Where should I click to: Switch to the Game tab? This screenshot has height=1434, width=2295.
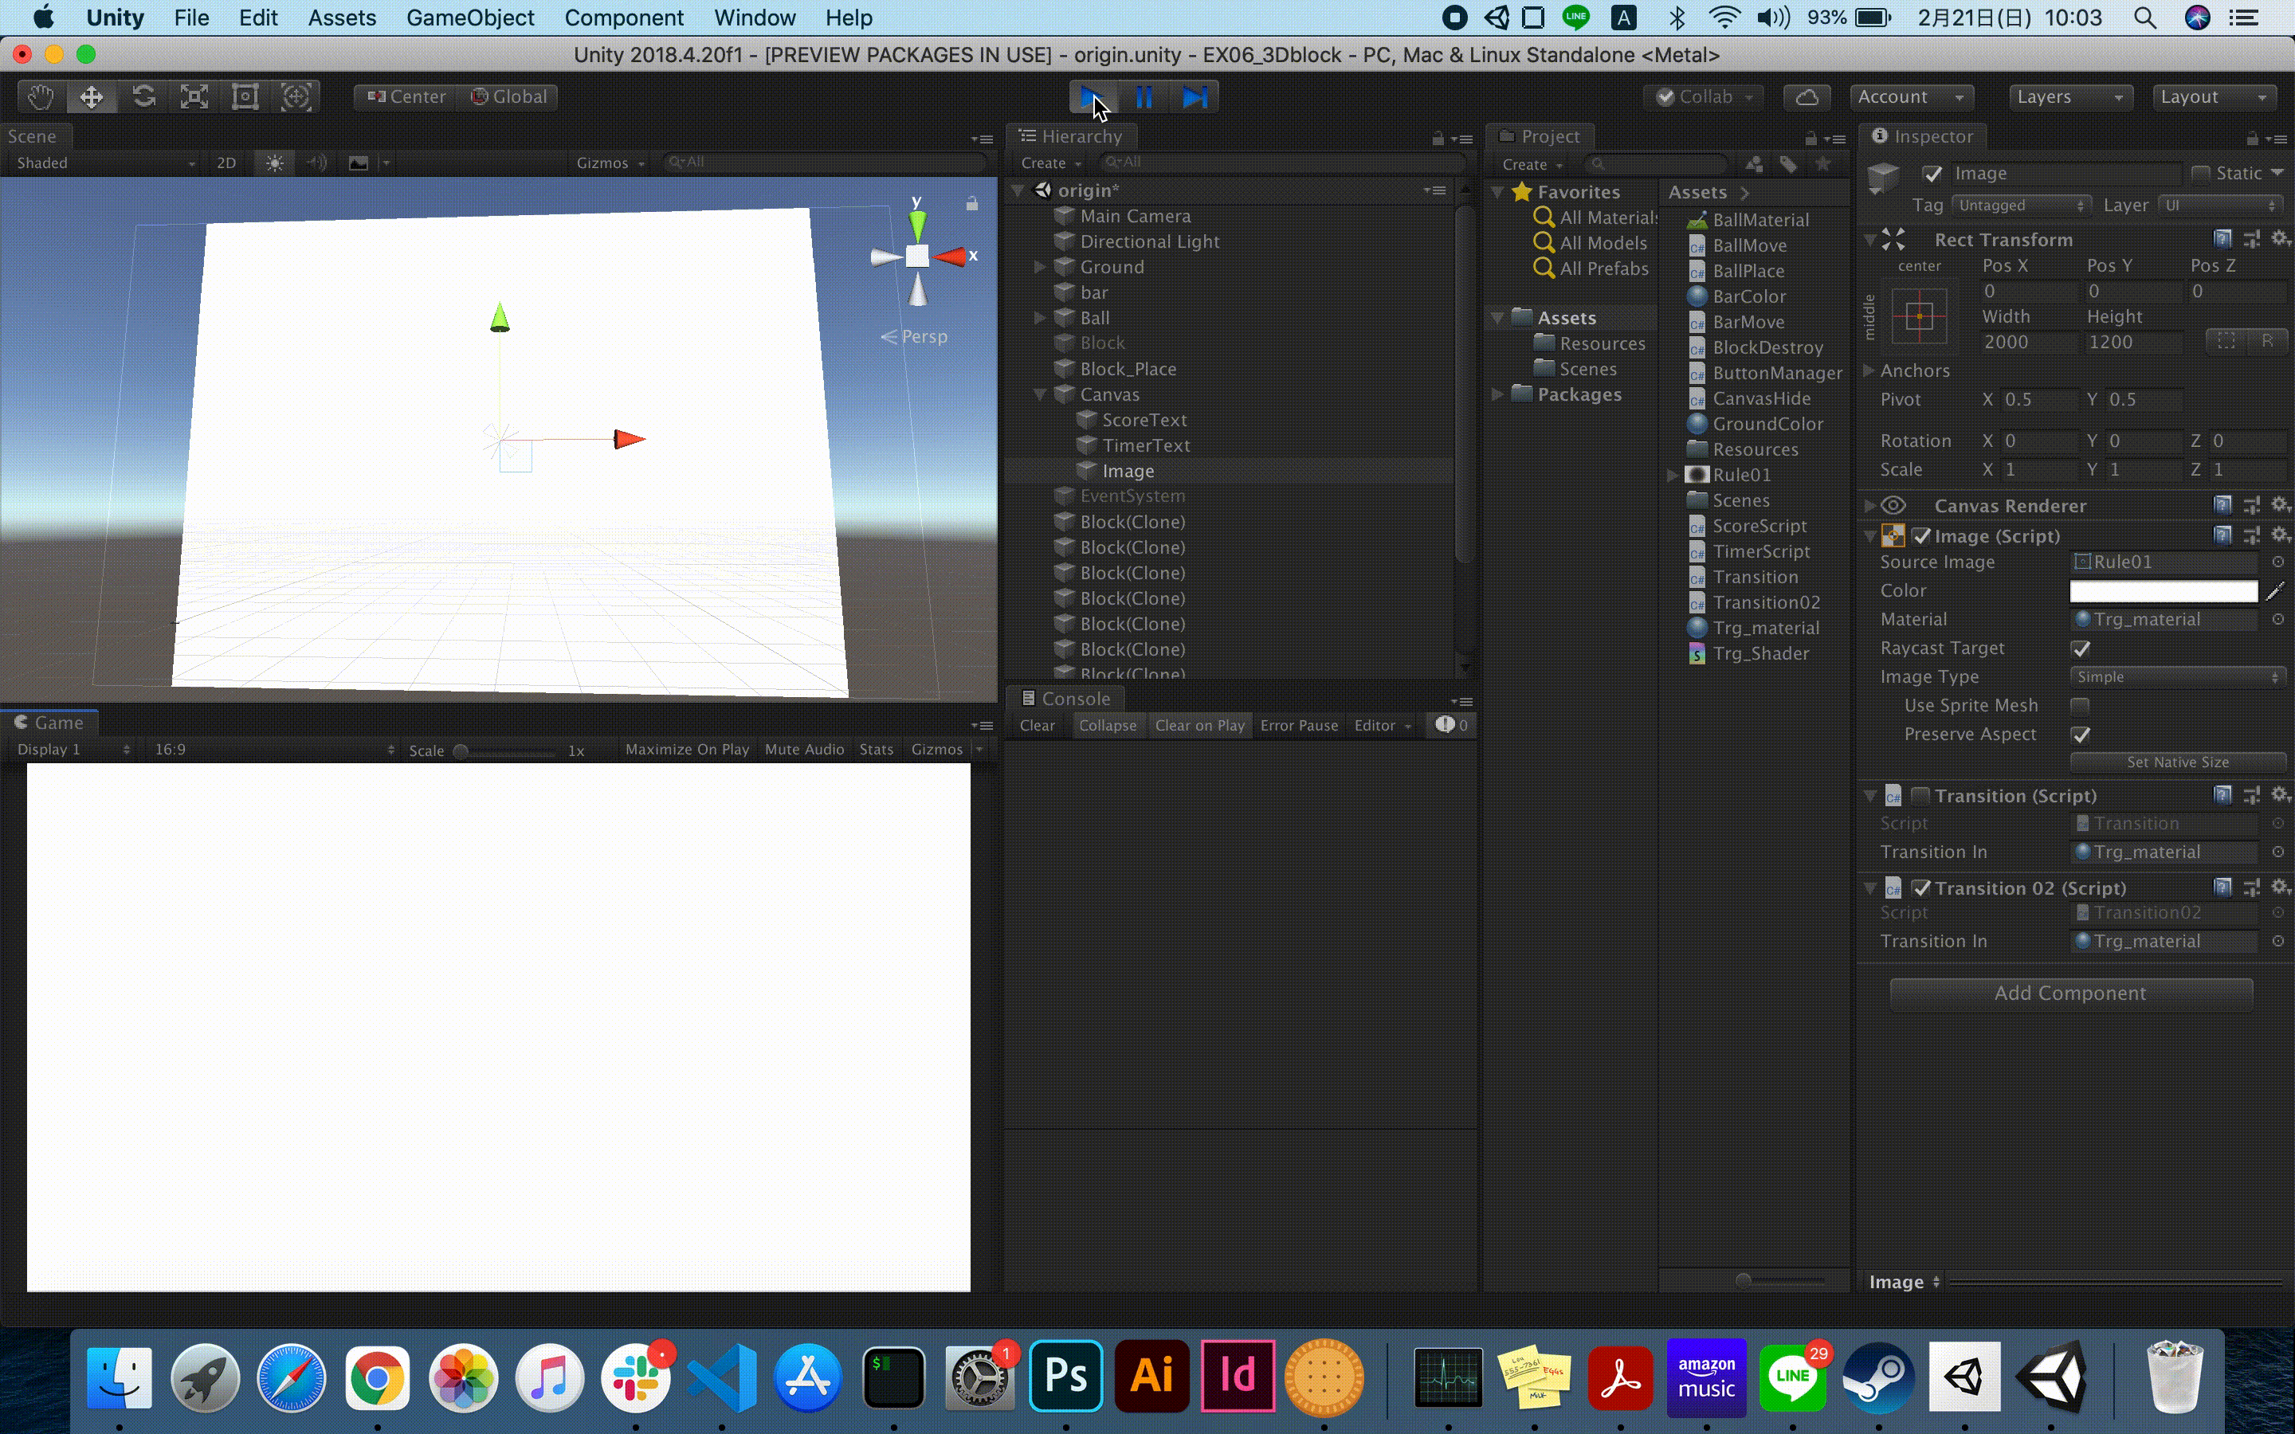pyautogui.click(x=50, y=722)
